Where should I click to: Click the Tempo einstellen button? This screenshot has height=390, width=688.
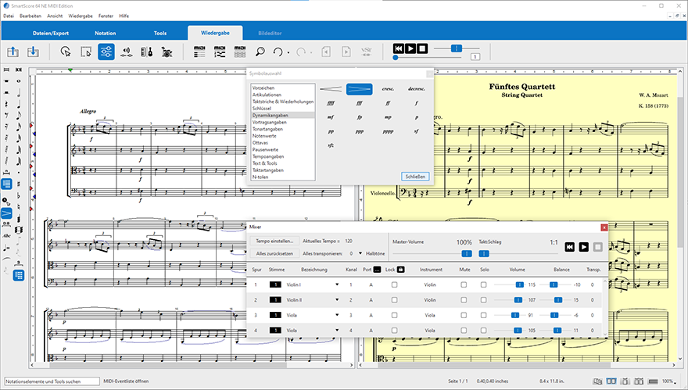[x=274, y=242]
